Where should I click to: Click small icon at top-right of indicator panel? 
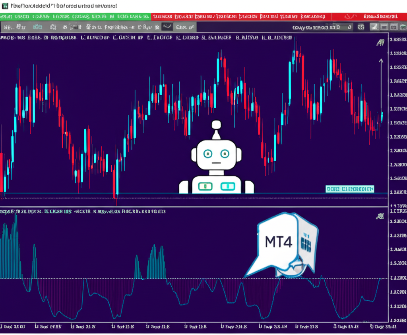[380, 216]
